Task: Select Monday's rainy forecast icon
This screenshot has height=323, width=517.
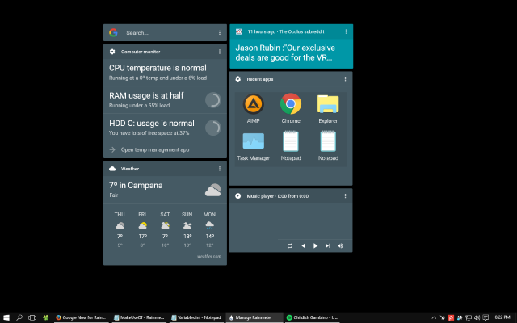Action: (210, 225)
